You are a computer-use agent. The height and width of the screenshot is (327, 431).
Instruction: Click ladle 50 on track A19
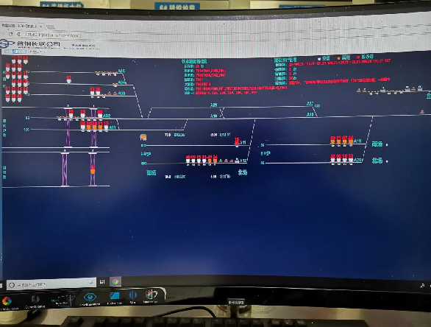point(333,140)
